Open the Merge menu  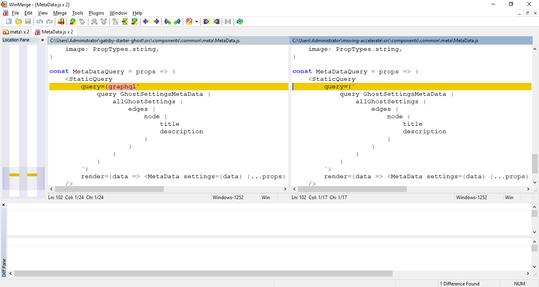click(x=60, y=13)
